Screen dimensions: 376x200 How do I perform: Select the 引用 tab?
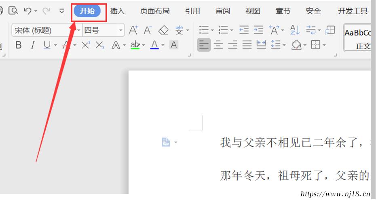pos(192,11)
